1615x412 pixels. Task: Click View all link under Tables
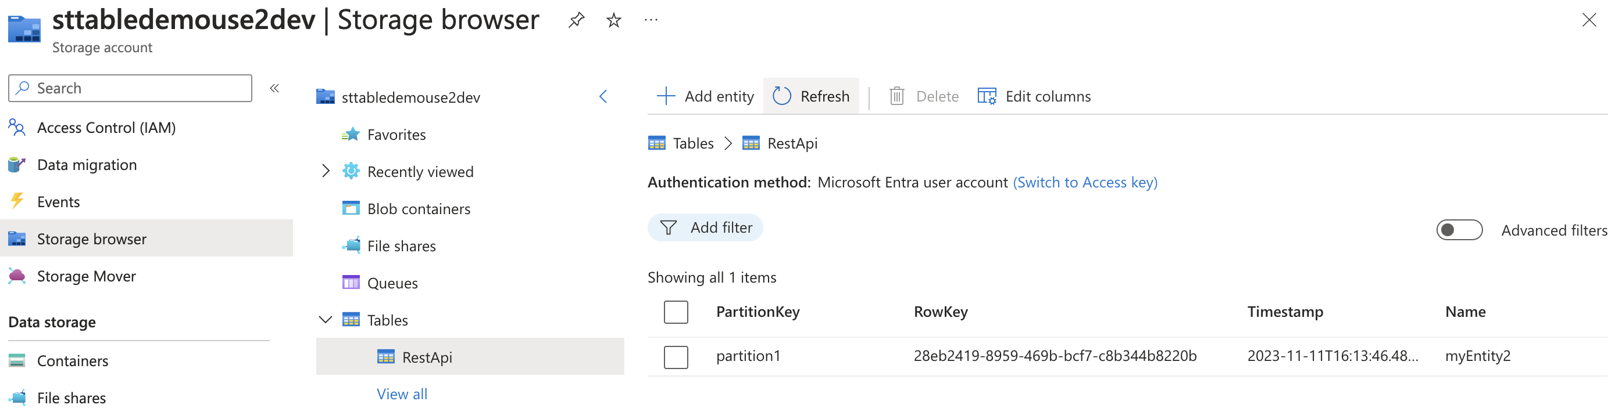(x=402, y=394)
